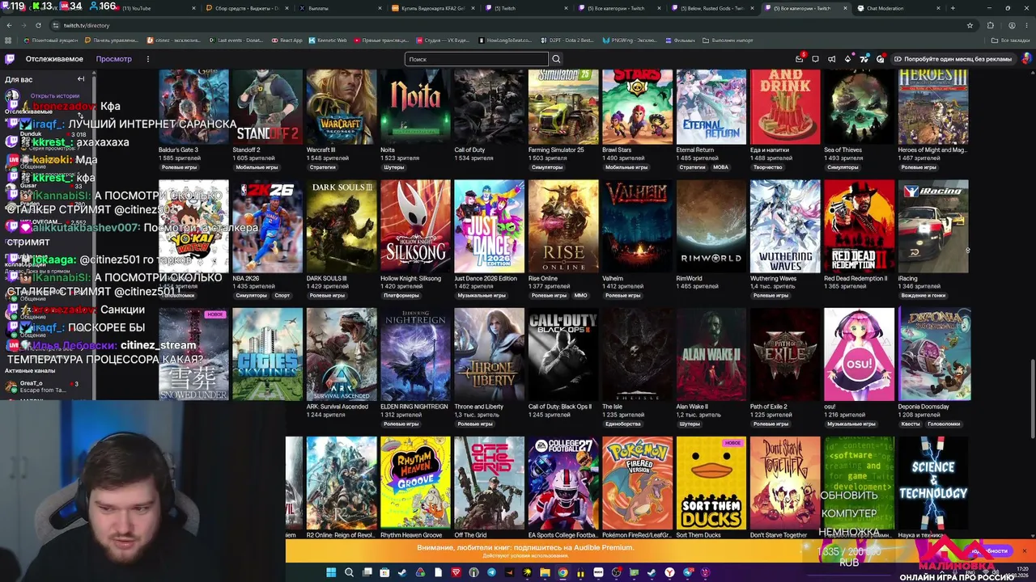Open the Cities: Skylines cover art
This screenshot has width=1036, height=582.
point(267,354)
